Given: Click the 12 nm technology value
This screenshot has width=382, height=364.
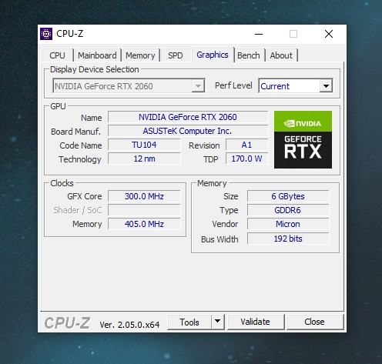Looking at the screenshot, I should [x=144, y=159].
